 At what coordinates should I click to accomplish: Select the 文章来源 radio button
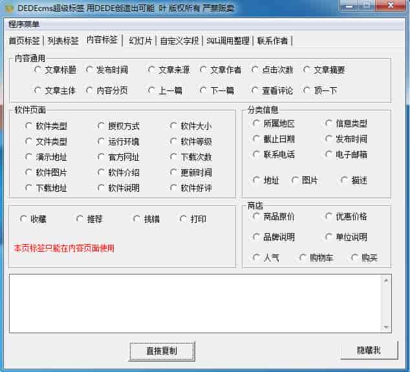(169, 70)
